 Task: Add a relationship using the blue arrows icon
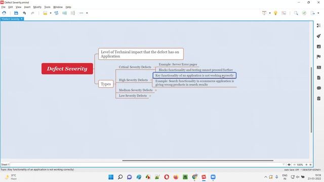pyautogui.click(x=56, y=13)
